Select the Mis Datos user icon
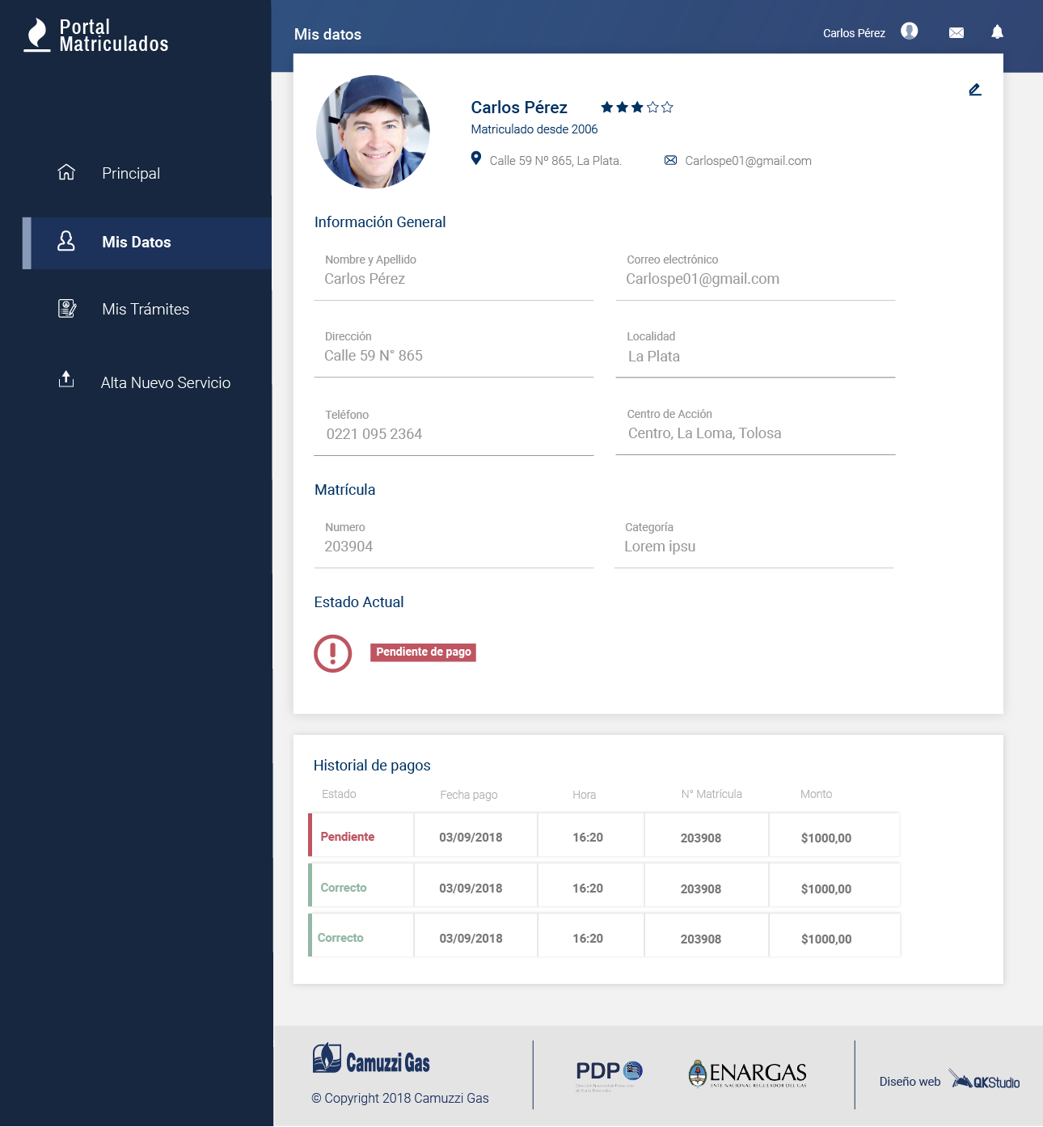Viewport: 1043px width, 1127px height. (x=66, y=241)
